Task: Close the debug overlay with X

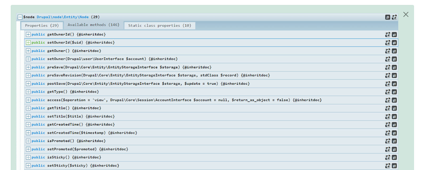Action: click(406, 15)
